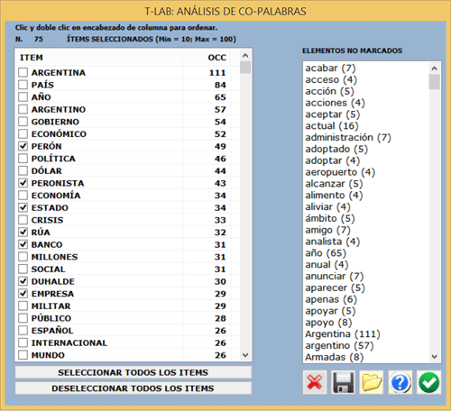Click the red X cancel icon
The width and height of the screenshot is (451, 411).
click(315, 382)
